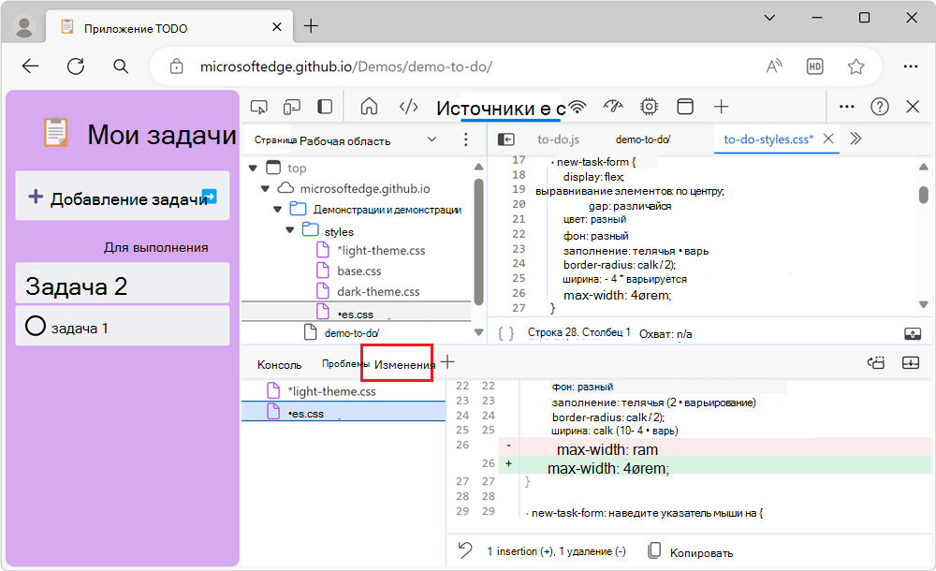Screen dimensions: 936x571
Task: Open demo-to-do/ file in the navigator tree
Action: pos(352,332)
